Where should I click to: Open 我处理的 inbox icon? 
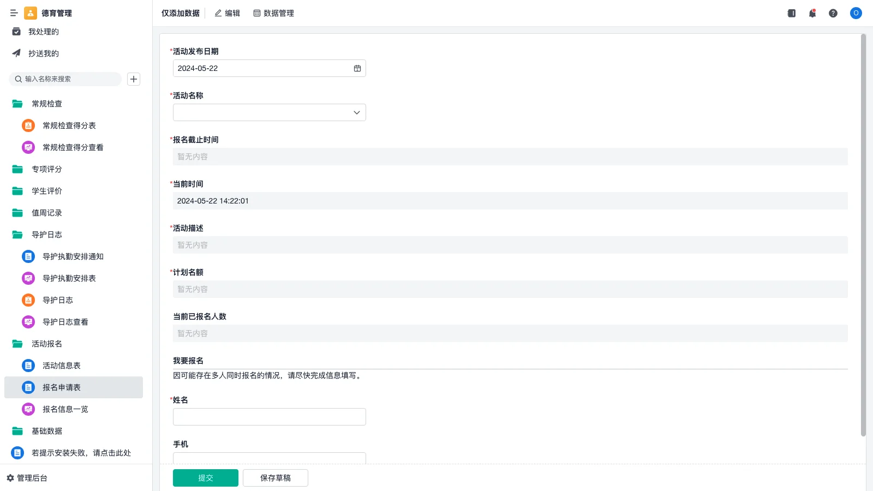tap(16, 32)
